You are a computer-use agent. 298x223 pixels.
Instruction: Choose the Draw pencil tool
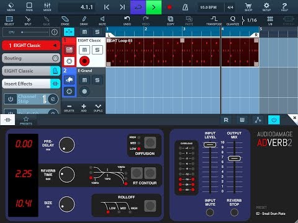(84, 20)
